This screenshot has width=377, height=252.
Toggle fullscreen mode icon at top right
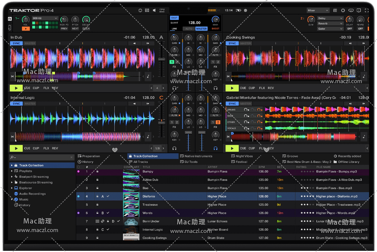tap(366, 10)
